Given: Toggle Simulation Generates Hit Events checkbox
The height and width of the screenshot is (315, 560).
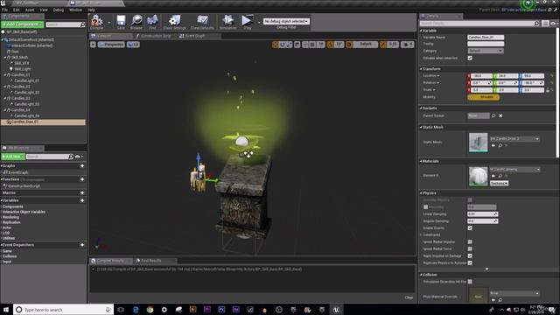Looking at the screenshot, I should pyautogui.click(x=470, y=282).
